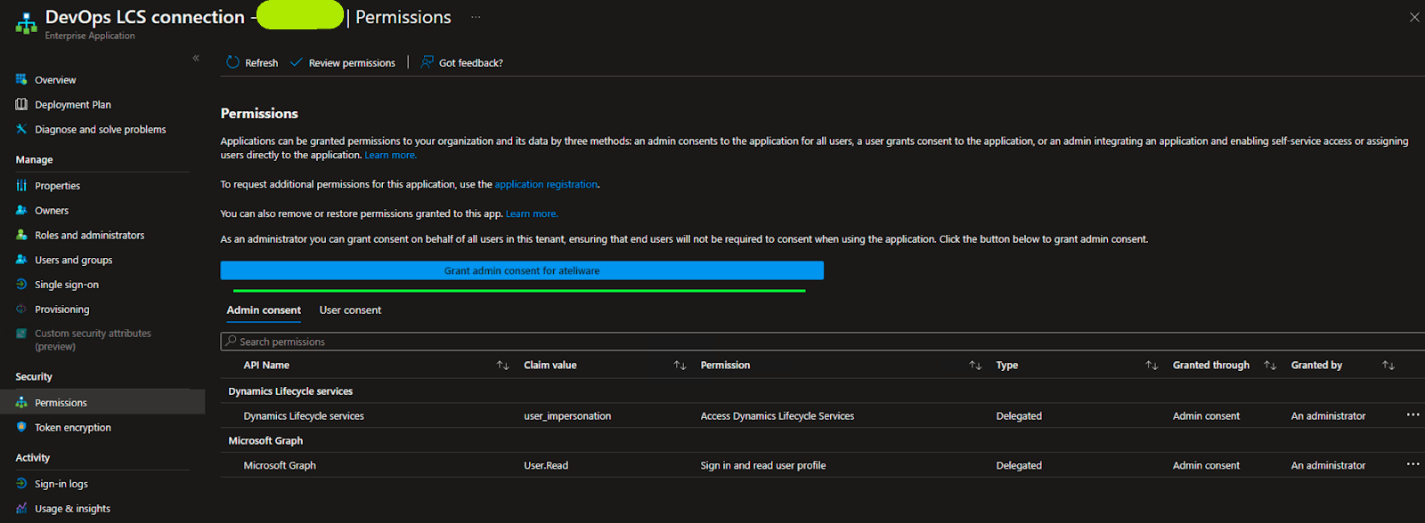
Task: Click 'Access Dynamics Lifecycle Services' permission text
Action: click(778, 415)
